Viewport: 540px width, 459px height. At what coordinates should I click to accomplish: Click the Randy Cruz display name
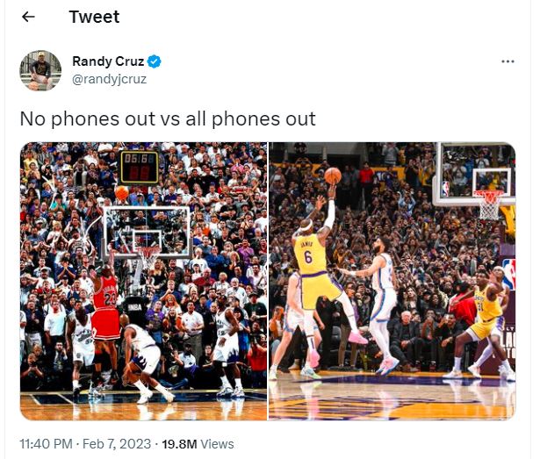click(108, 61)
